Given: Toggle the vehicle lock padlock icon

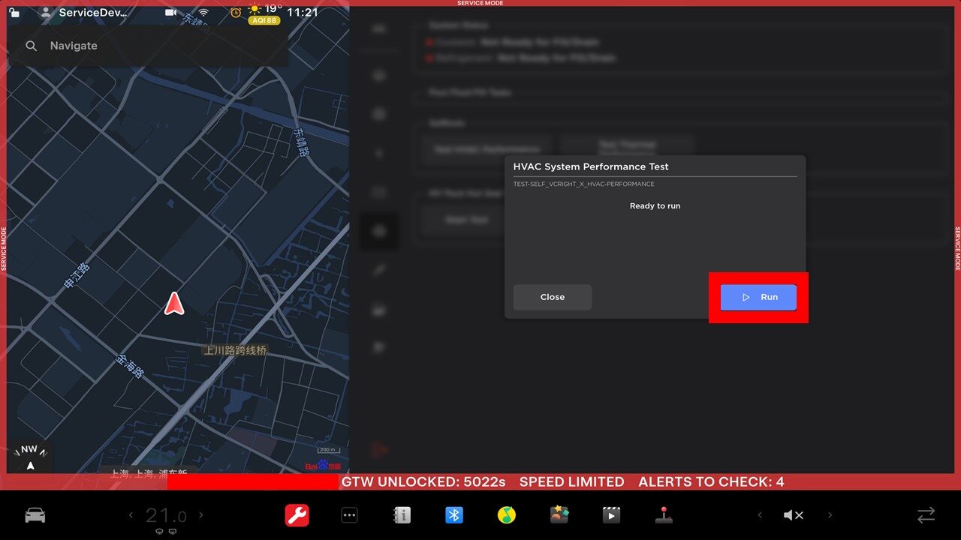Looking at the screenshot, I should click(x=14, y=13).
